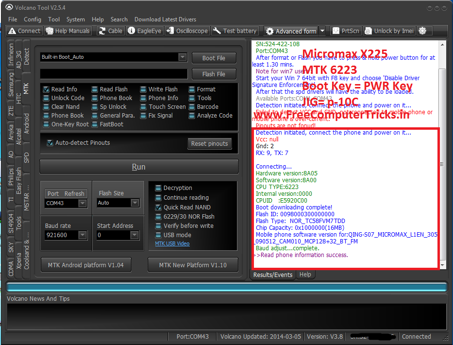Click the port Refresh button
Screen dimensions: 453x345
pyautogui.click(x=74, y=193)
